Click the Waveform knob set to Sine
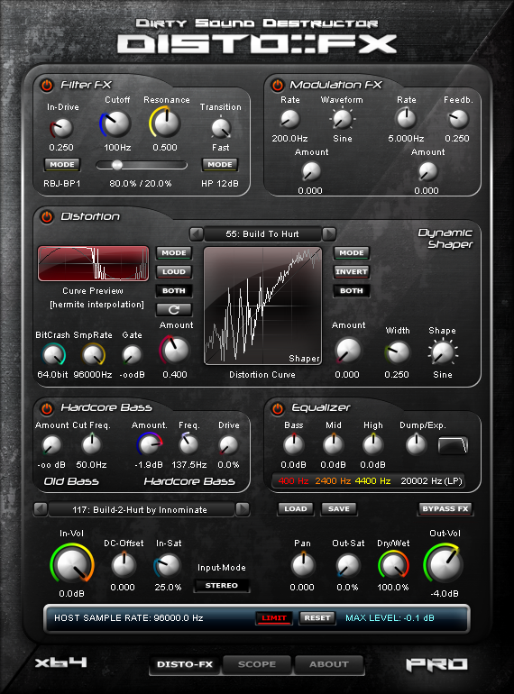 click(x=343, y=119)
